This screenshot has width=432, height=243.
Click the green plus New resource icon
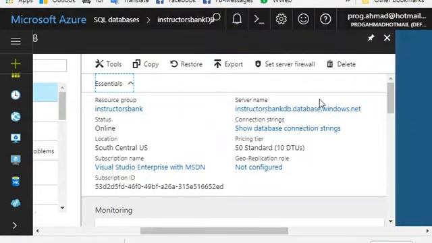(x=16, y=63)
